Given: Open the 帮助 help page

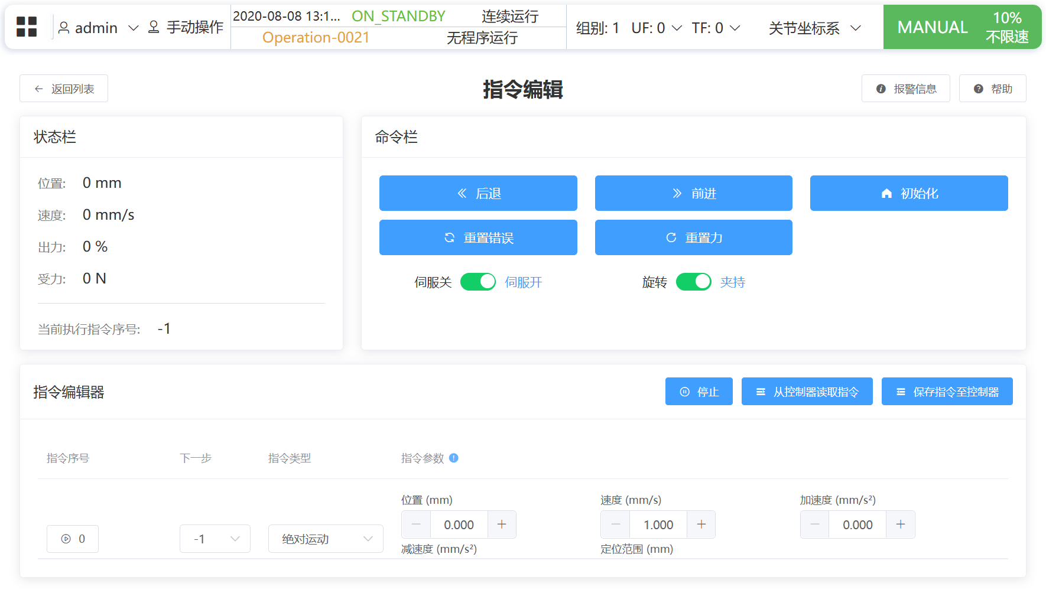Looking at the screenshot, I should point(992,89).
